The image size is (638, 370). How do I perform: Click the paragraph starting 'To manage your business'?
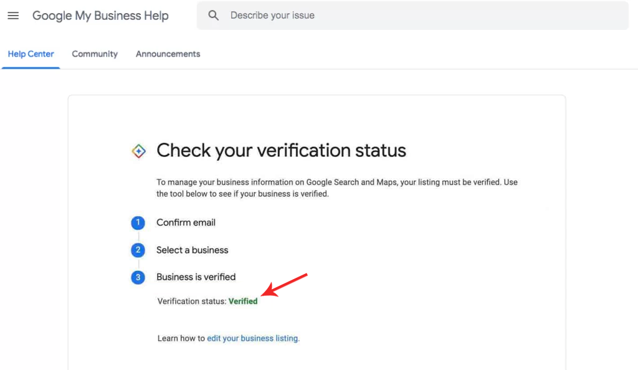pos(337,188)
